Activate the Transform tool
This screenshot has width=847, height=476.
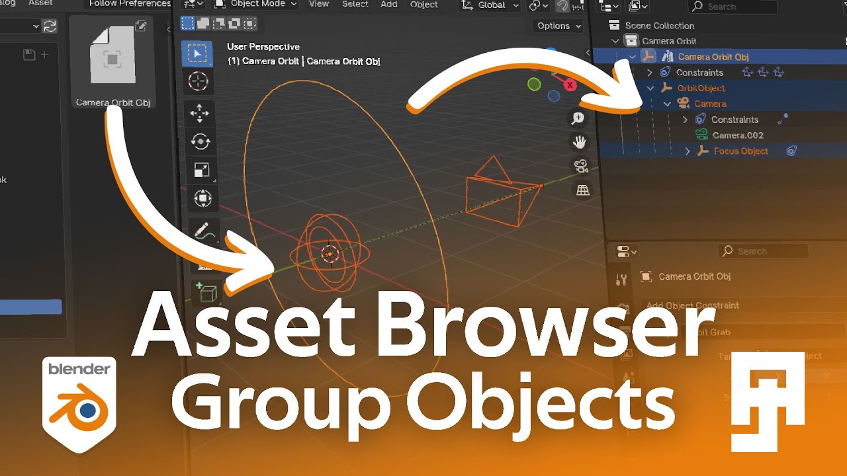(x=202, y=198)
